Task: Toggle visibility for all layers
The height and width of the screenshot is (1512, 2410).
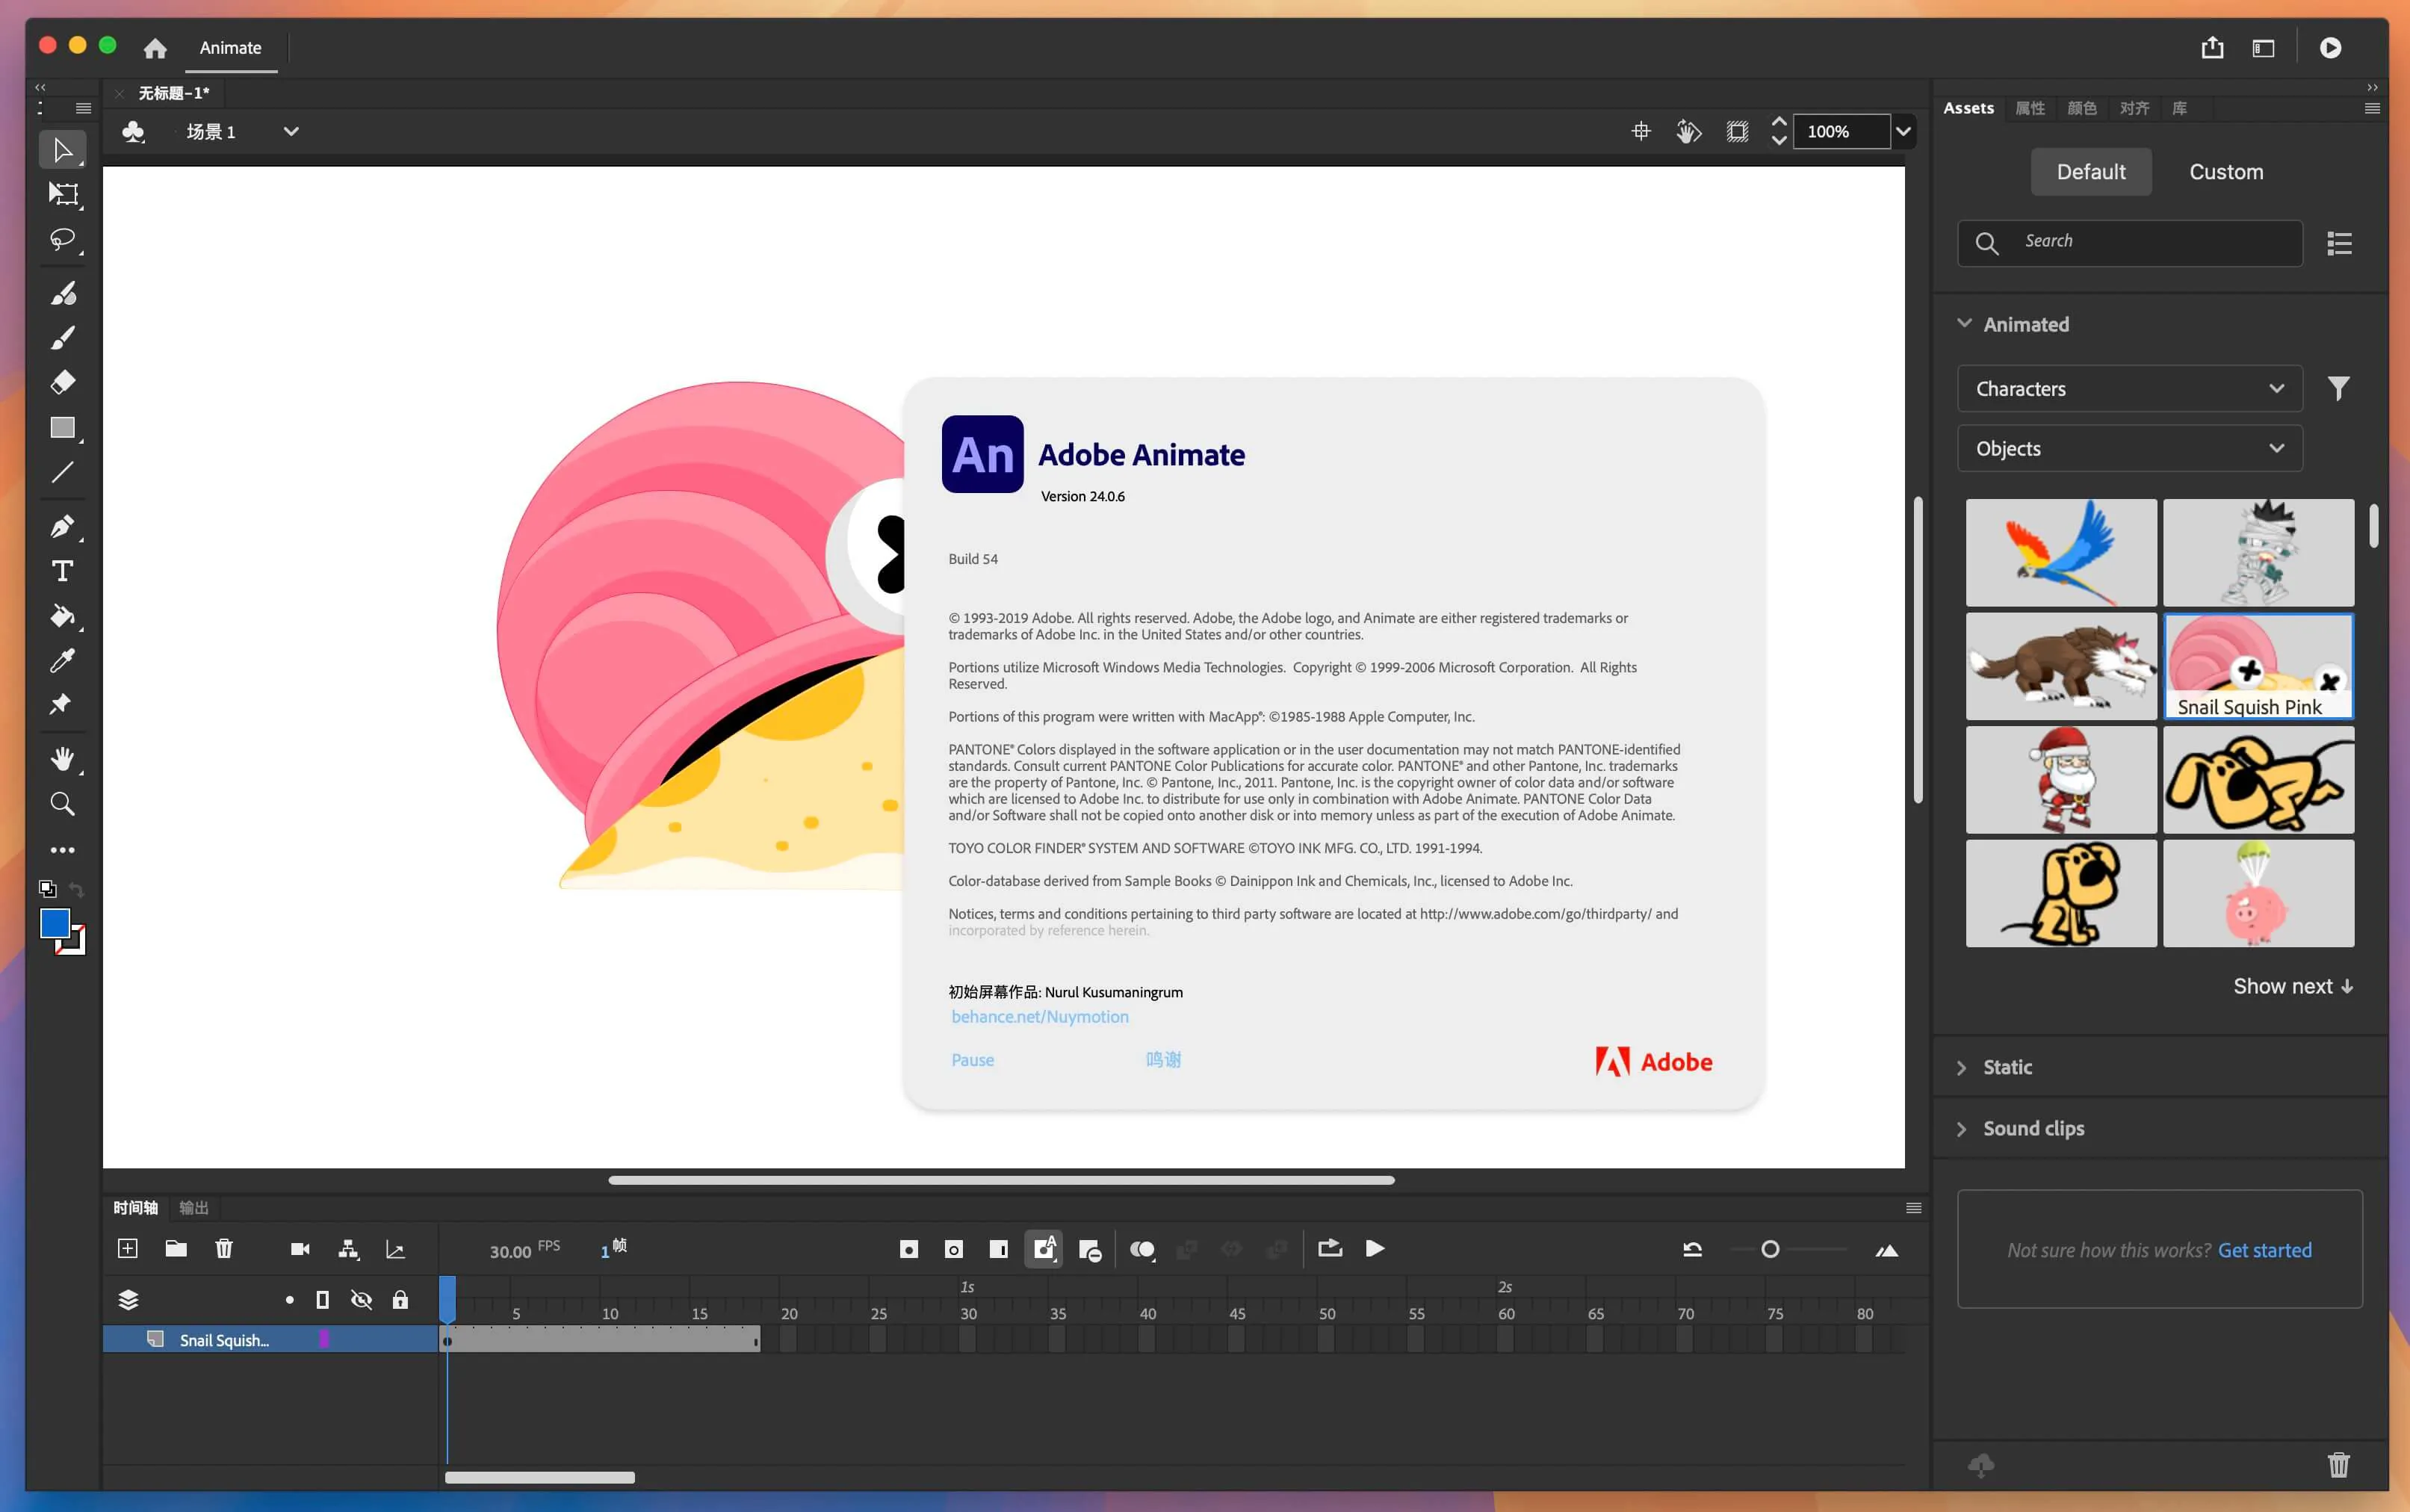Action: 362,1300
